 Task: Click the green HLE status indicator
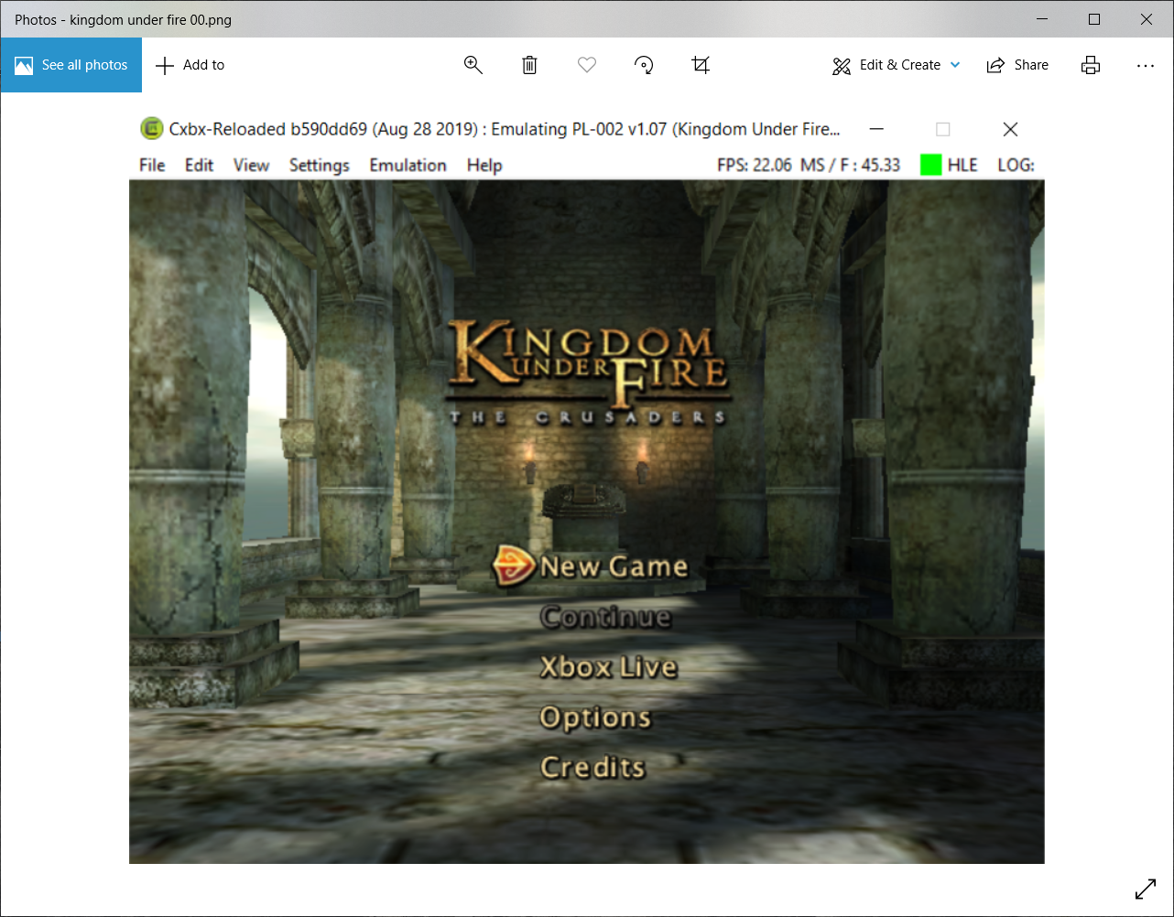coord(931,165)
